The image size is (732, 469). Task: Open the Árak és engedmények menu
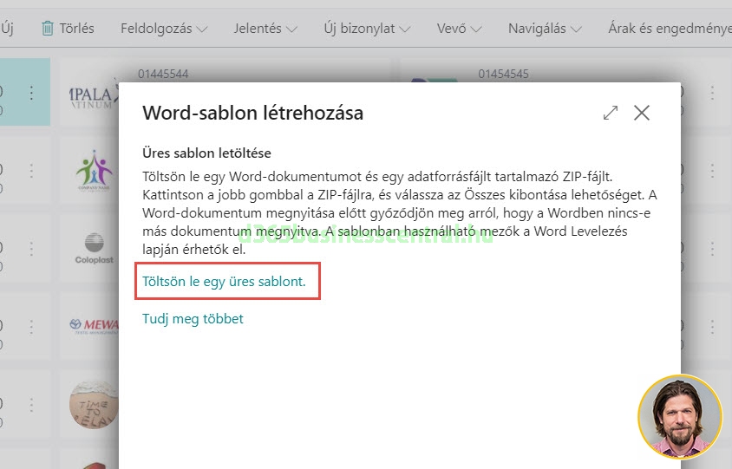tap(668, 29)
